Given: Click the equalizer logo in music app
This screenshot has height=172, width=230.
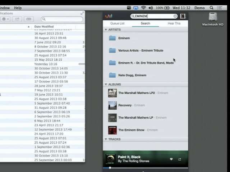Looking at the screenshot, I should click(x=109, y=16).
